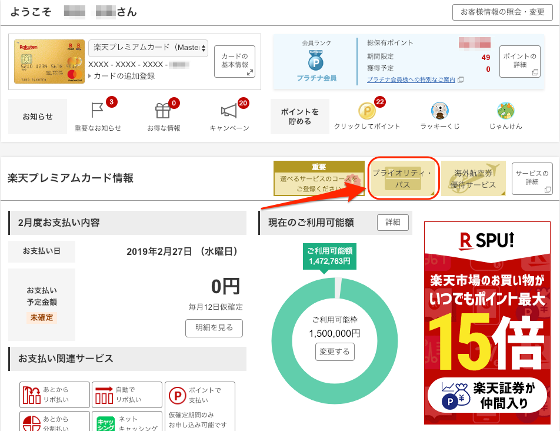Click the 1,500,000円 credit limit text
The height and width of the screenshot is (431, 560).
point(335,333)
